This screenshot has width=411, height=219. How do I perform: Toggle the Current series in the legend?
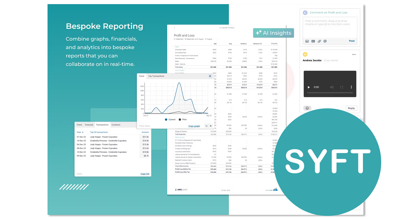(170, 119)
